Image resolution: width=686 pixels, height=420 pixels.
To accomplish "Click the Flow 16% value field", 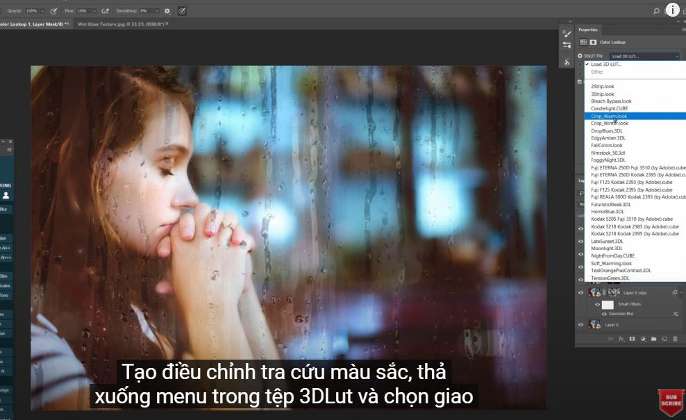I will click(84, 11).
